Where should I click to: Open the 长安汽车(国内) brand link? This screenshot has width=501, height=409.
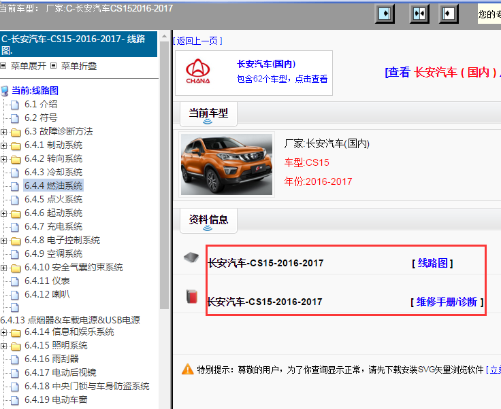pyautogui.click(x=266, y=64)
